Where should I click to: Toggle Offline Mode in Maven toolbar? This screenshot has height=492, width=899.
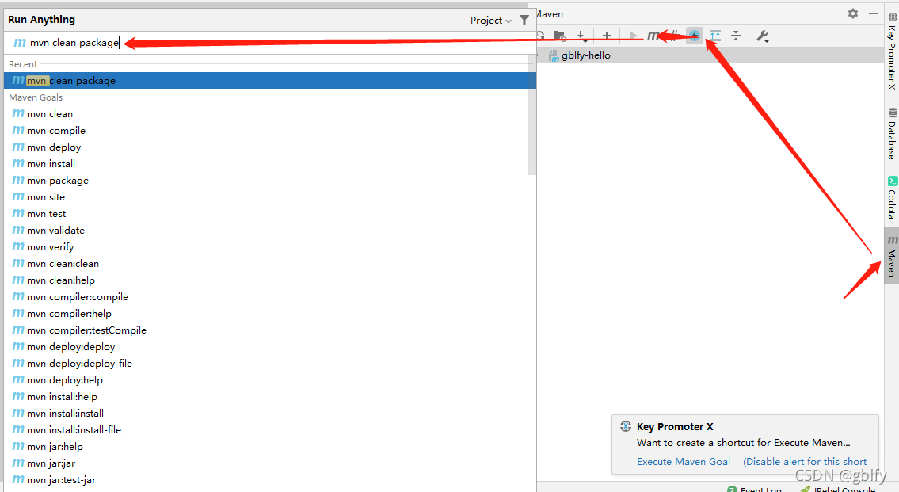(674, 36)
